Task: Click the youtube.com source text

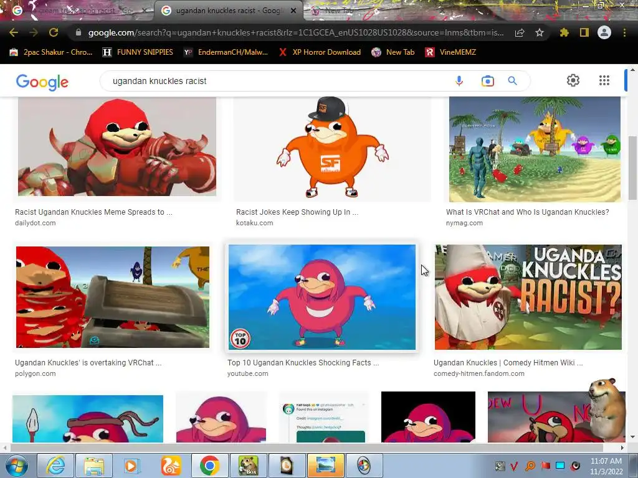Action: [248, 373]
